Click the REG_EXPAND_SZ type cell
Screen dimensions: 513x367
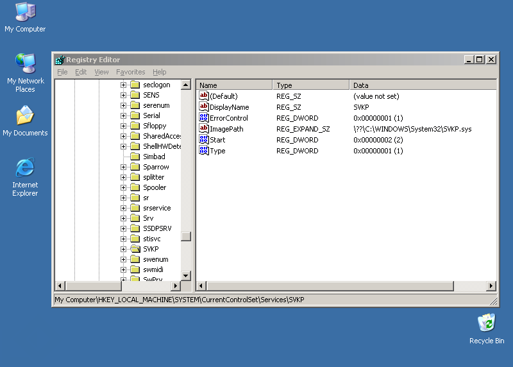click(303, 129)
